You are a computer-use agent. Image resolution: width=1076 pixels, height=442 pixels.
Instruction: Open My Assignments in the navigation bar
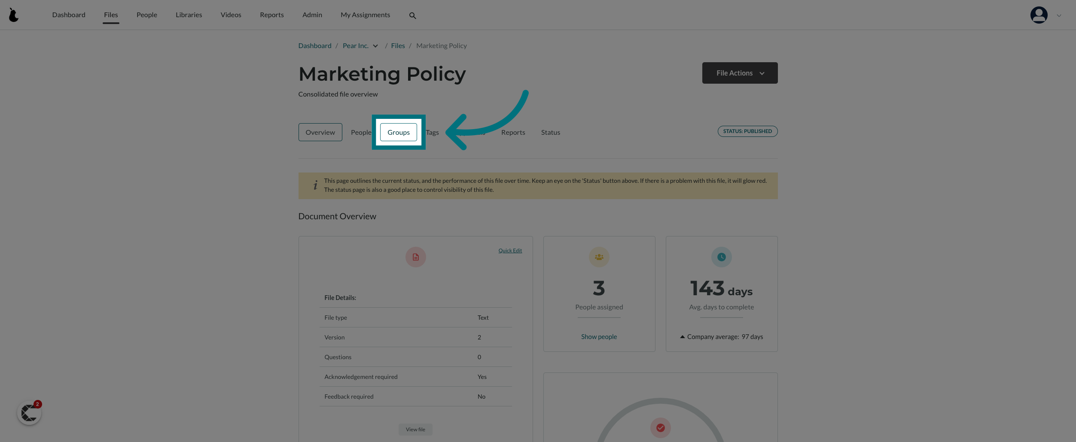pyautogui.click(x=365, y=15)
